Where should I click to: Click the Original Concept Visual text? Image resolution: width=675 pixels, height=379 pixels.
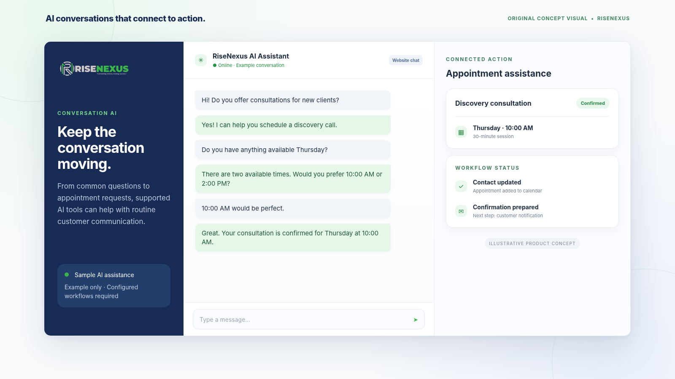548,19
